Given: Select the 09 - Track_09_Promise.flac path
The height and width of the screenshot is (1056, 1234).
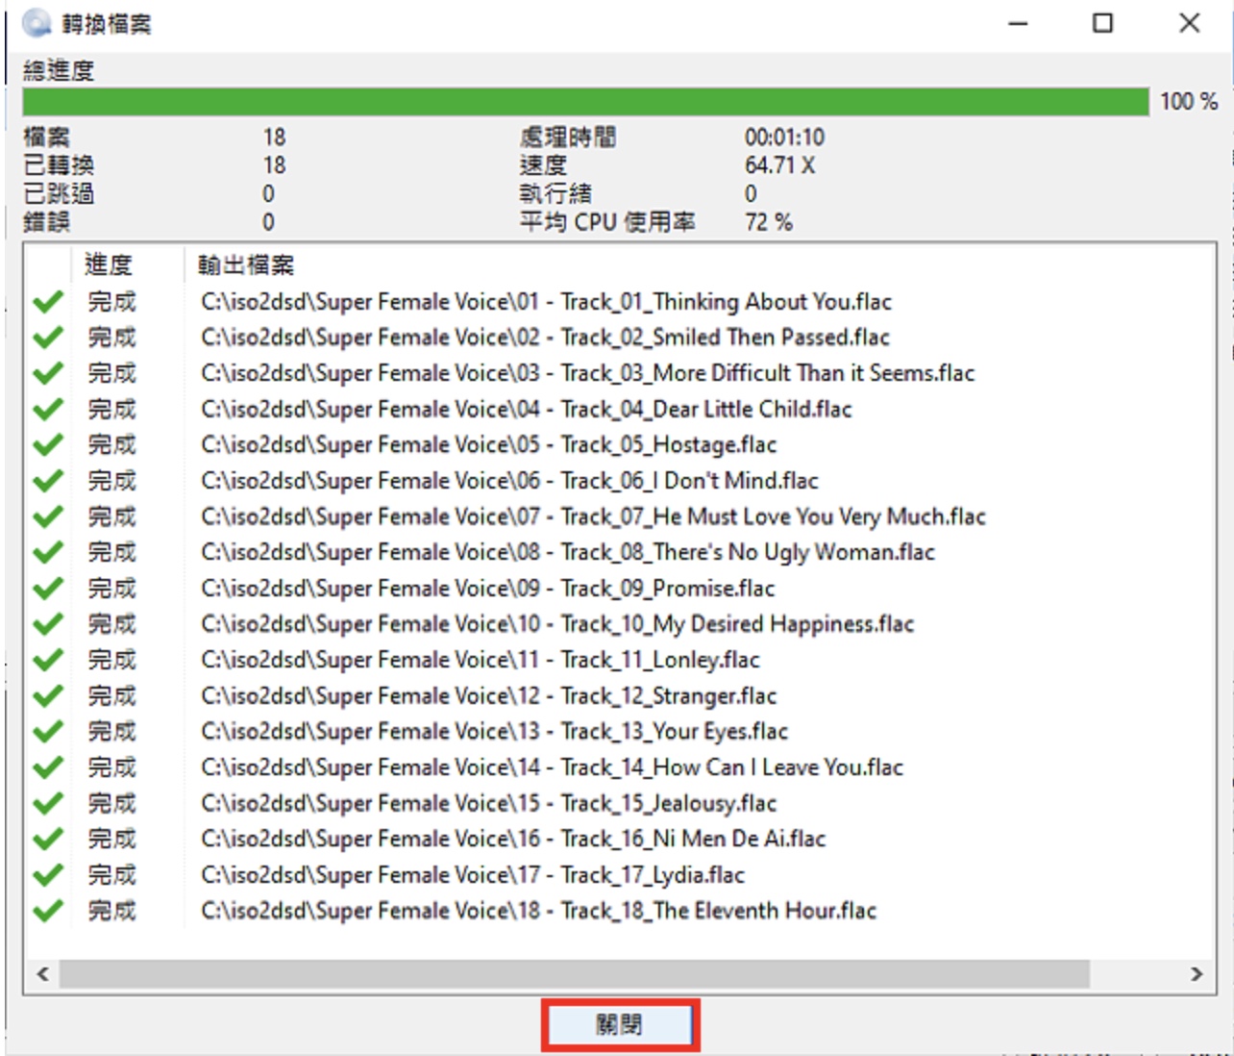Looking at the screenshot, I should [x=487, y=589].
